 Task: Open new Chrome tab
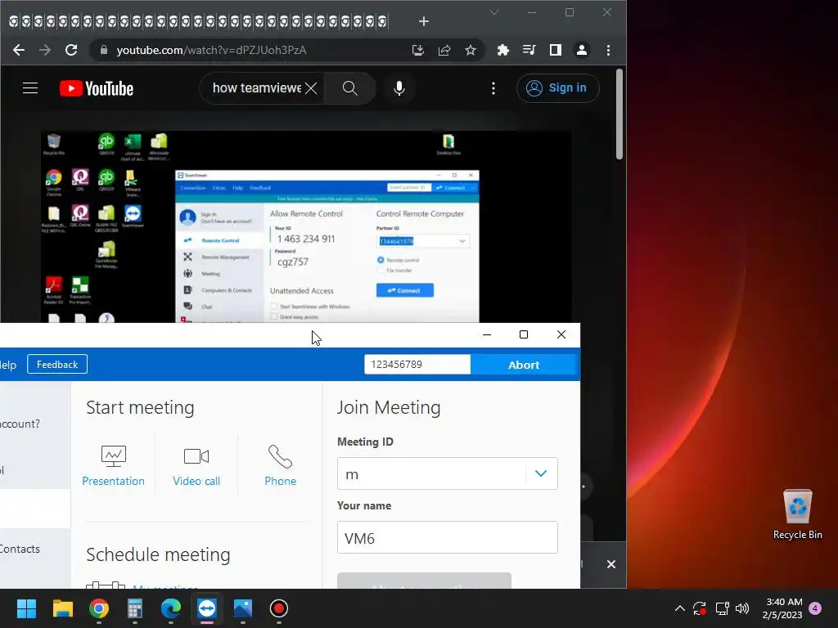424,21
